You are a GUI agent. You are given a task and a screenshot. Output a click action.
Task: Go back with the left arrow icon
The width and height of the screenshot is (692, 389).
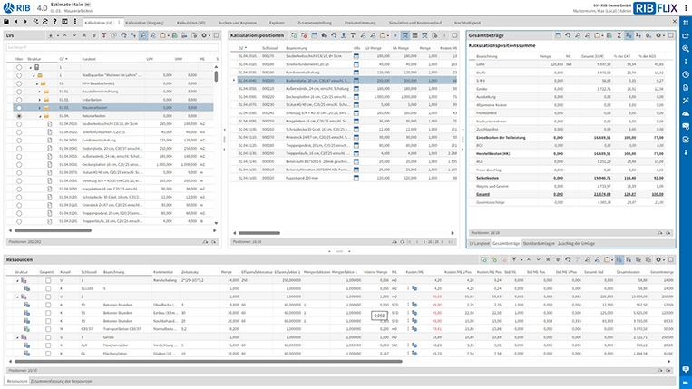coord(16,22)
